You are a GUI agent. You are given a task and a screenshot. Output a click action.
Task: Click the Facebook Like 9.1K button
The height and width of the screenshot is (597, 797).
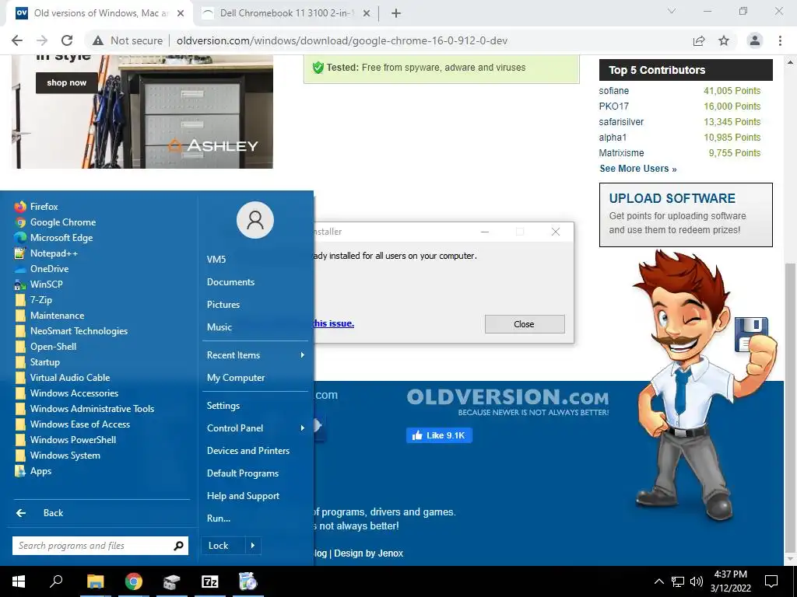click(439, 435)
